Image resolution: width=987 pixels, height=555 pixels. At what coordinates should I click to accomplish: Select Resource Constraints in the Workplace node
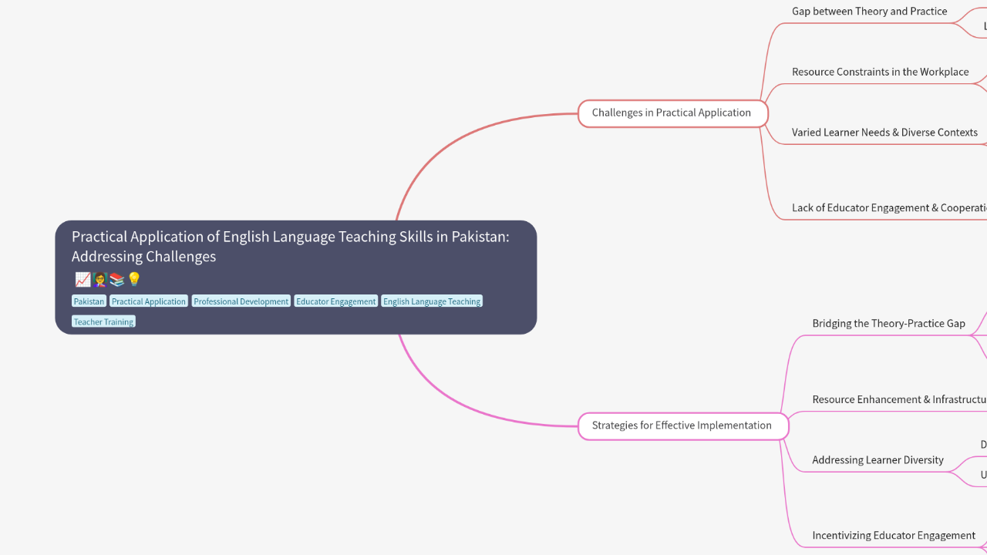pos(880,72)
